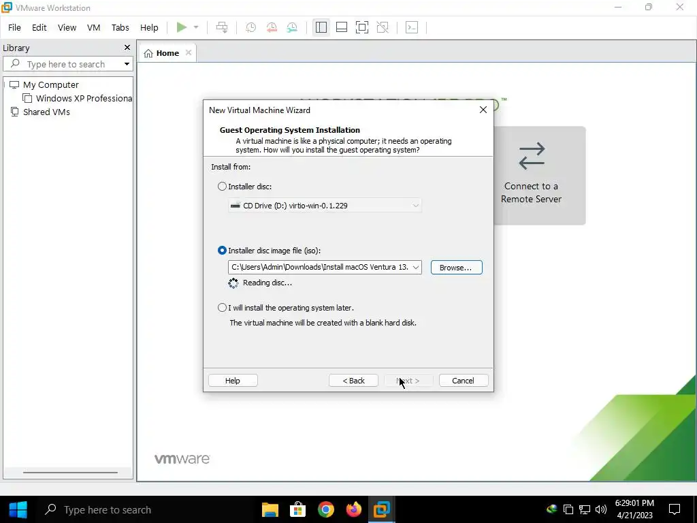Close the Library panel

(127, 48)
